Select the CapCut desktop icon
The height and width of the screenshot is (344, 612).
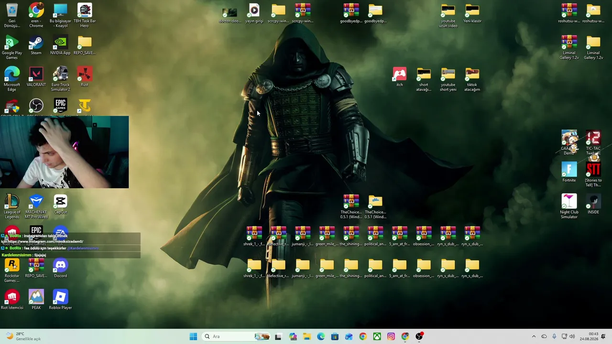click(60, 204)
